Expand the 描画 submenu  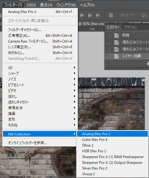click(x=40, y=114)
